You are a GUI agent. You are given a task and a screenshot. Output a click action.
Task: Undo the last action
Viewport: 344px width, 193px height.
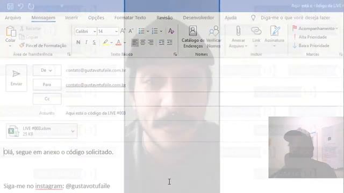coord(20,6)
